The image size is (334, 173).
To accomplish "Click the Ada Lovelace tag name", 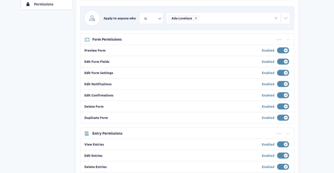I will click(x=182, y=18).
